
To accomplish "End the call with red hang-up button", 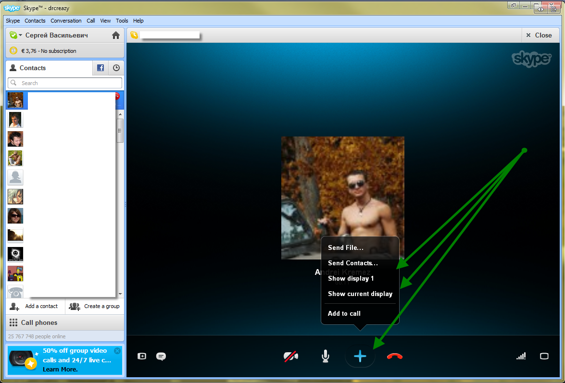I will pos(395,357).
